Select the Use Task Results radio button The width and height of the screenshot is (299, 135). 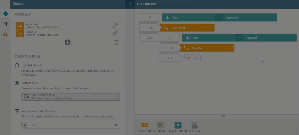(17, 65)
